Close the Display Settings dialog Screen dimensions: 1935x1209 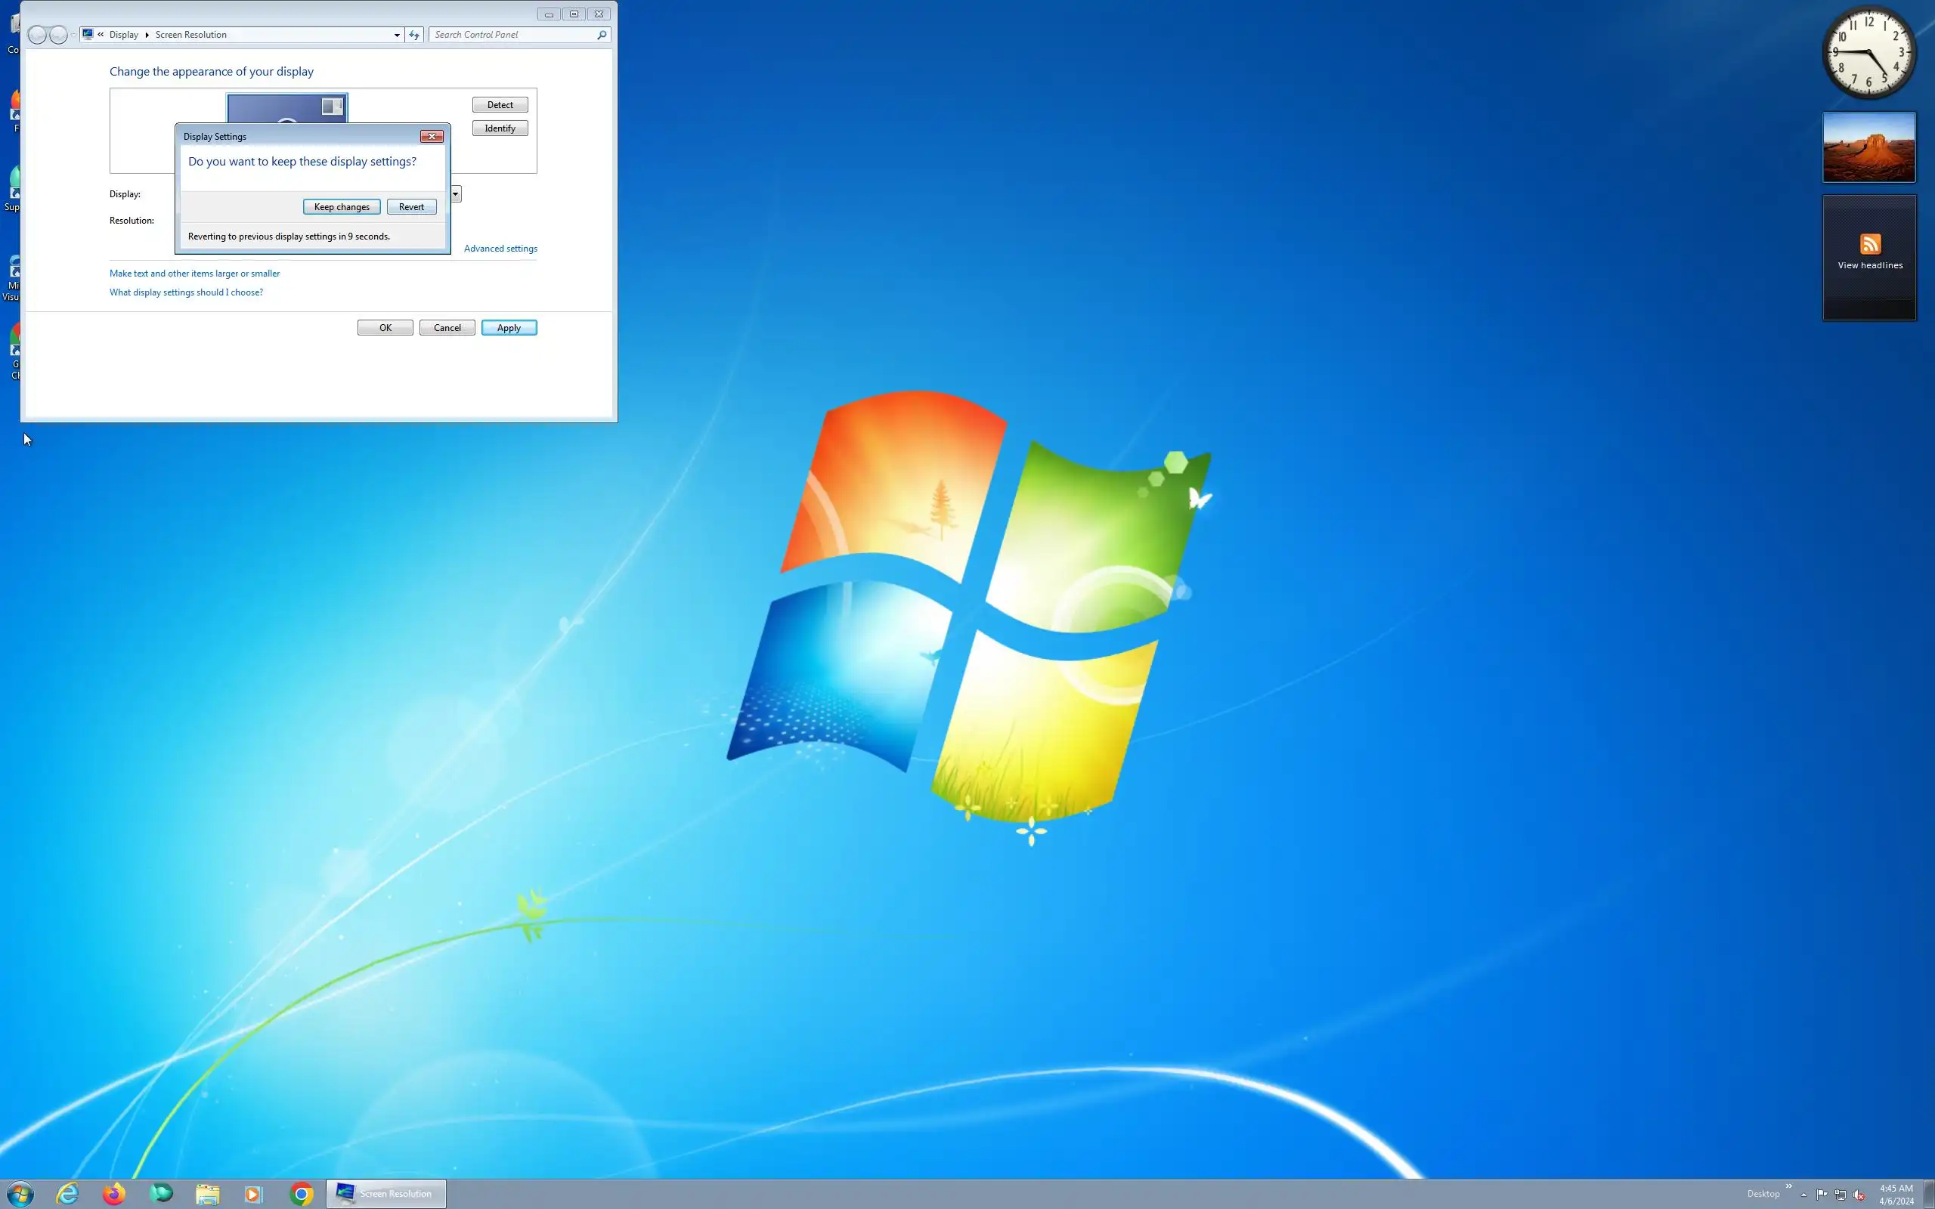click(x=432, y=137)
